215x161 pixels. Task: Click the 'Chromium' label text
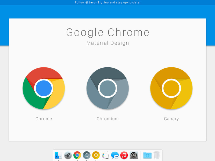click(108, 119)
